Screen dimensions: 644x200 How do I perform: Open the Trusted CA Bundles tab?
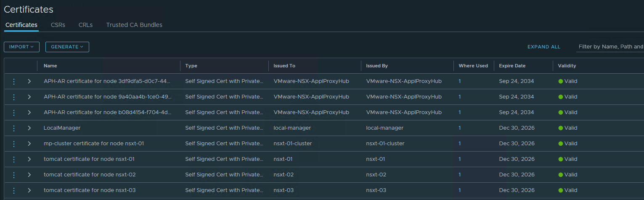(134, 25)
